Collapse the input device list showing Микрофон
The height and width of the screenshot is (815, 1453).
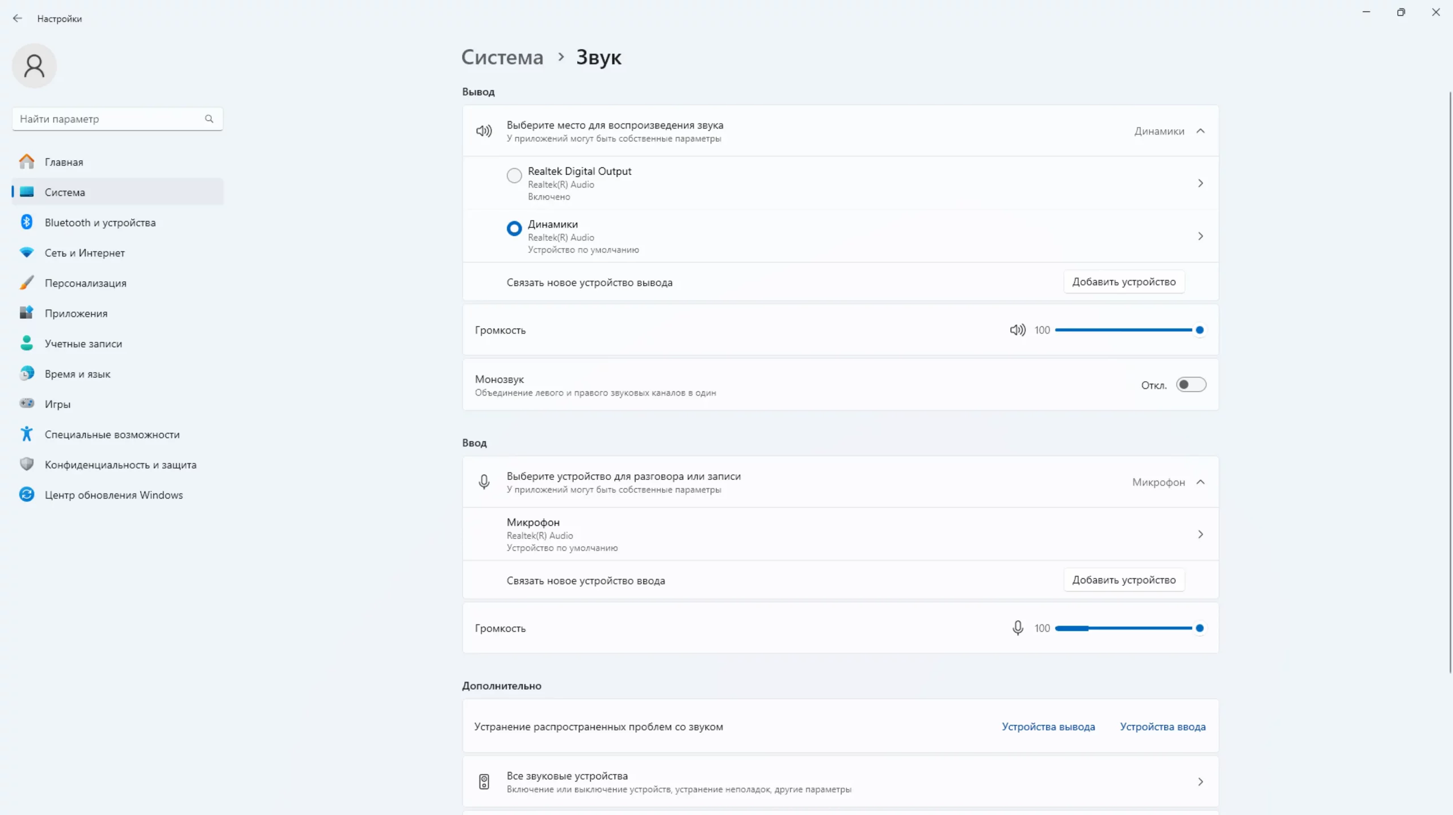click(x=1200, y=482)
